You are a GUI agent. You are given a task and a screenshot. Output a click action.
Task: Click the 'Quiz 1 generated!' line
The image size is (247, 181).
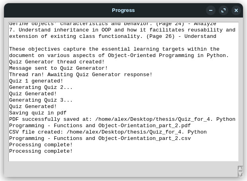(x=36, y=81)
